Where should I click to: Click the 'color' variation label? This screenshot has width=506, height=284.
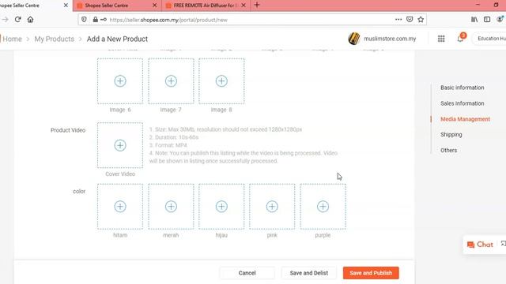pos(79,191)
